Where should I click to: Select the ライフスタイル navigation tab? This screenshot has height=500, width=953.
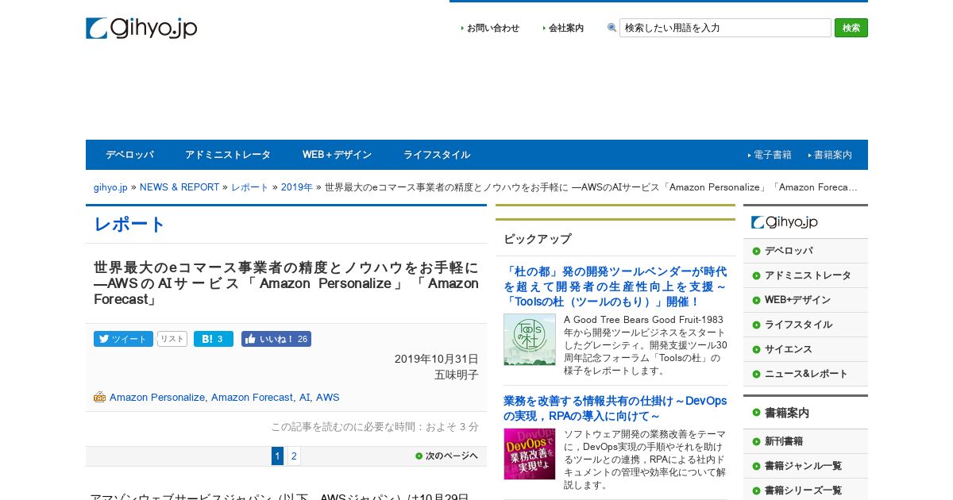(x=437, y=155)
